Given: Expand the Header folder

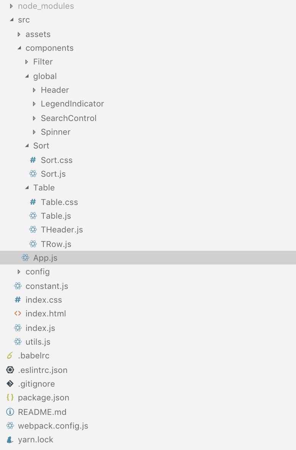Looking at the screenshot, I should pyautogui.click(x=34, y=90).
